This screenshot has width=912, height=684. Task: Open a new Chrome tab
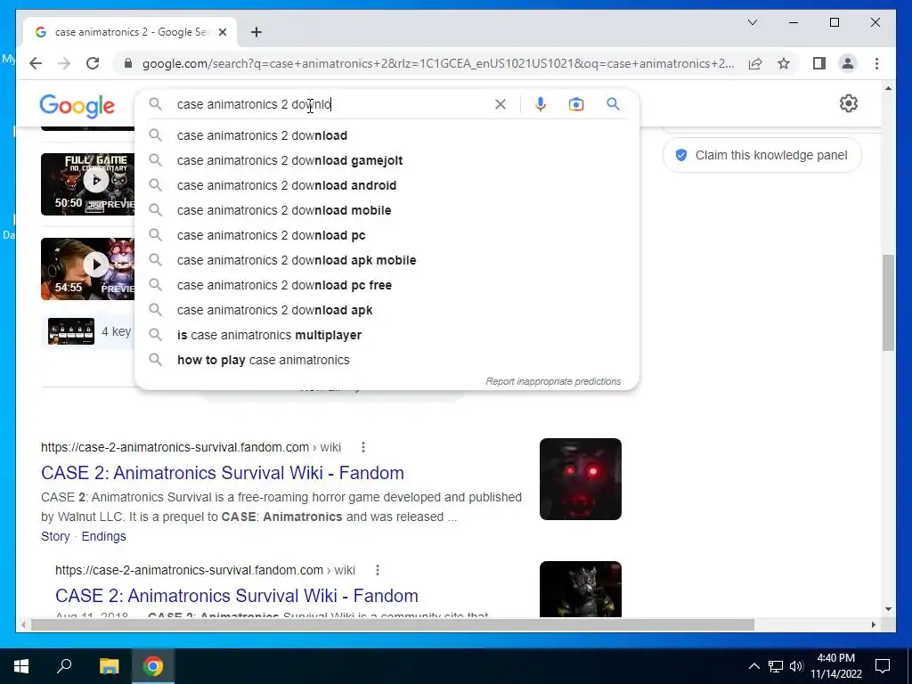click(256, 32)
